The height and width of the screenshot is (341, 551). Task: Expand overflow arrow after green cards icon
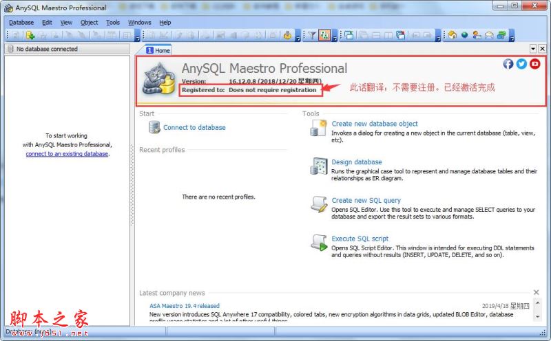point(512,36)
